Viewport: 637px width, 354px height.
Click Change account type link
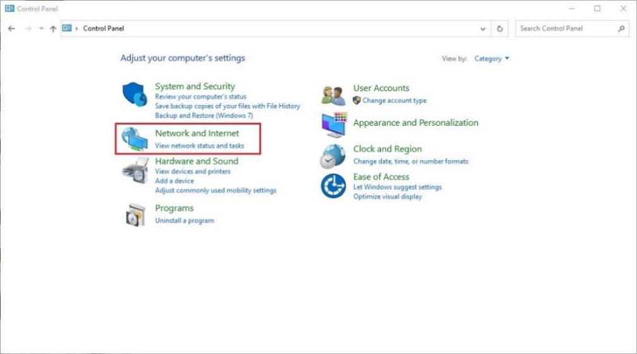[394, 101]
